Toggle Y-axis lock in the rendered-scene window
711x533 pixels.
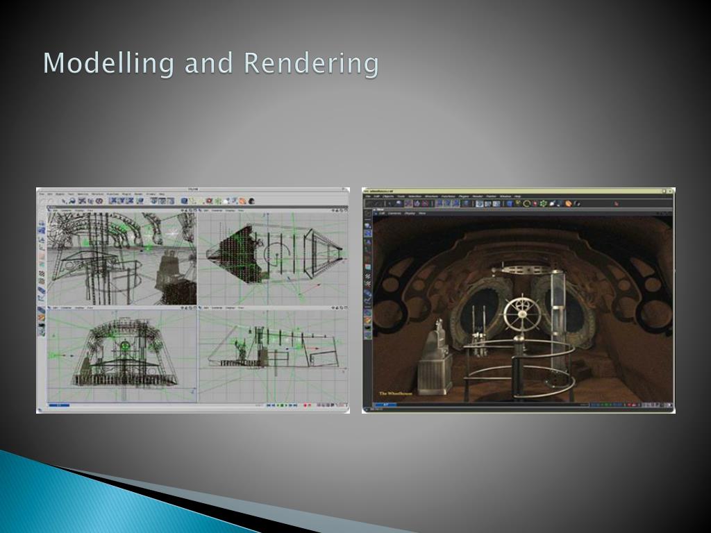447,204
